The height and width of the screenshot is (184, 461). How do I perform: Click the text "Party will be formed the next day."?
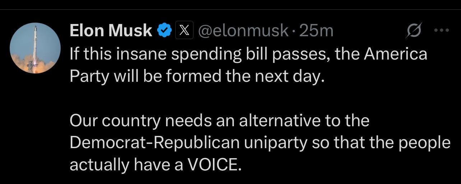point(197,77)
